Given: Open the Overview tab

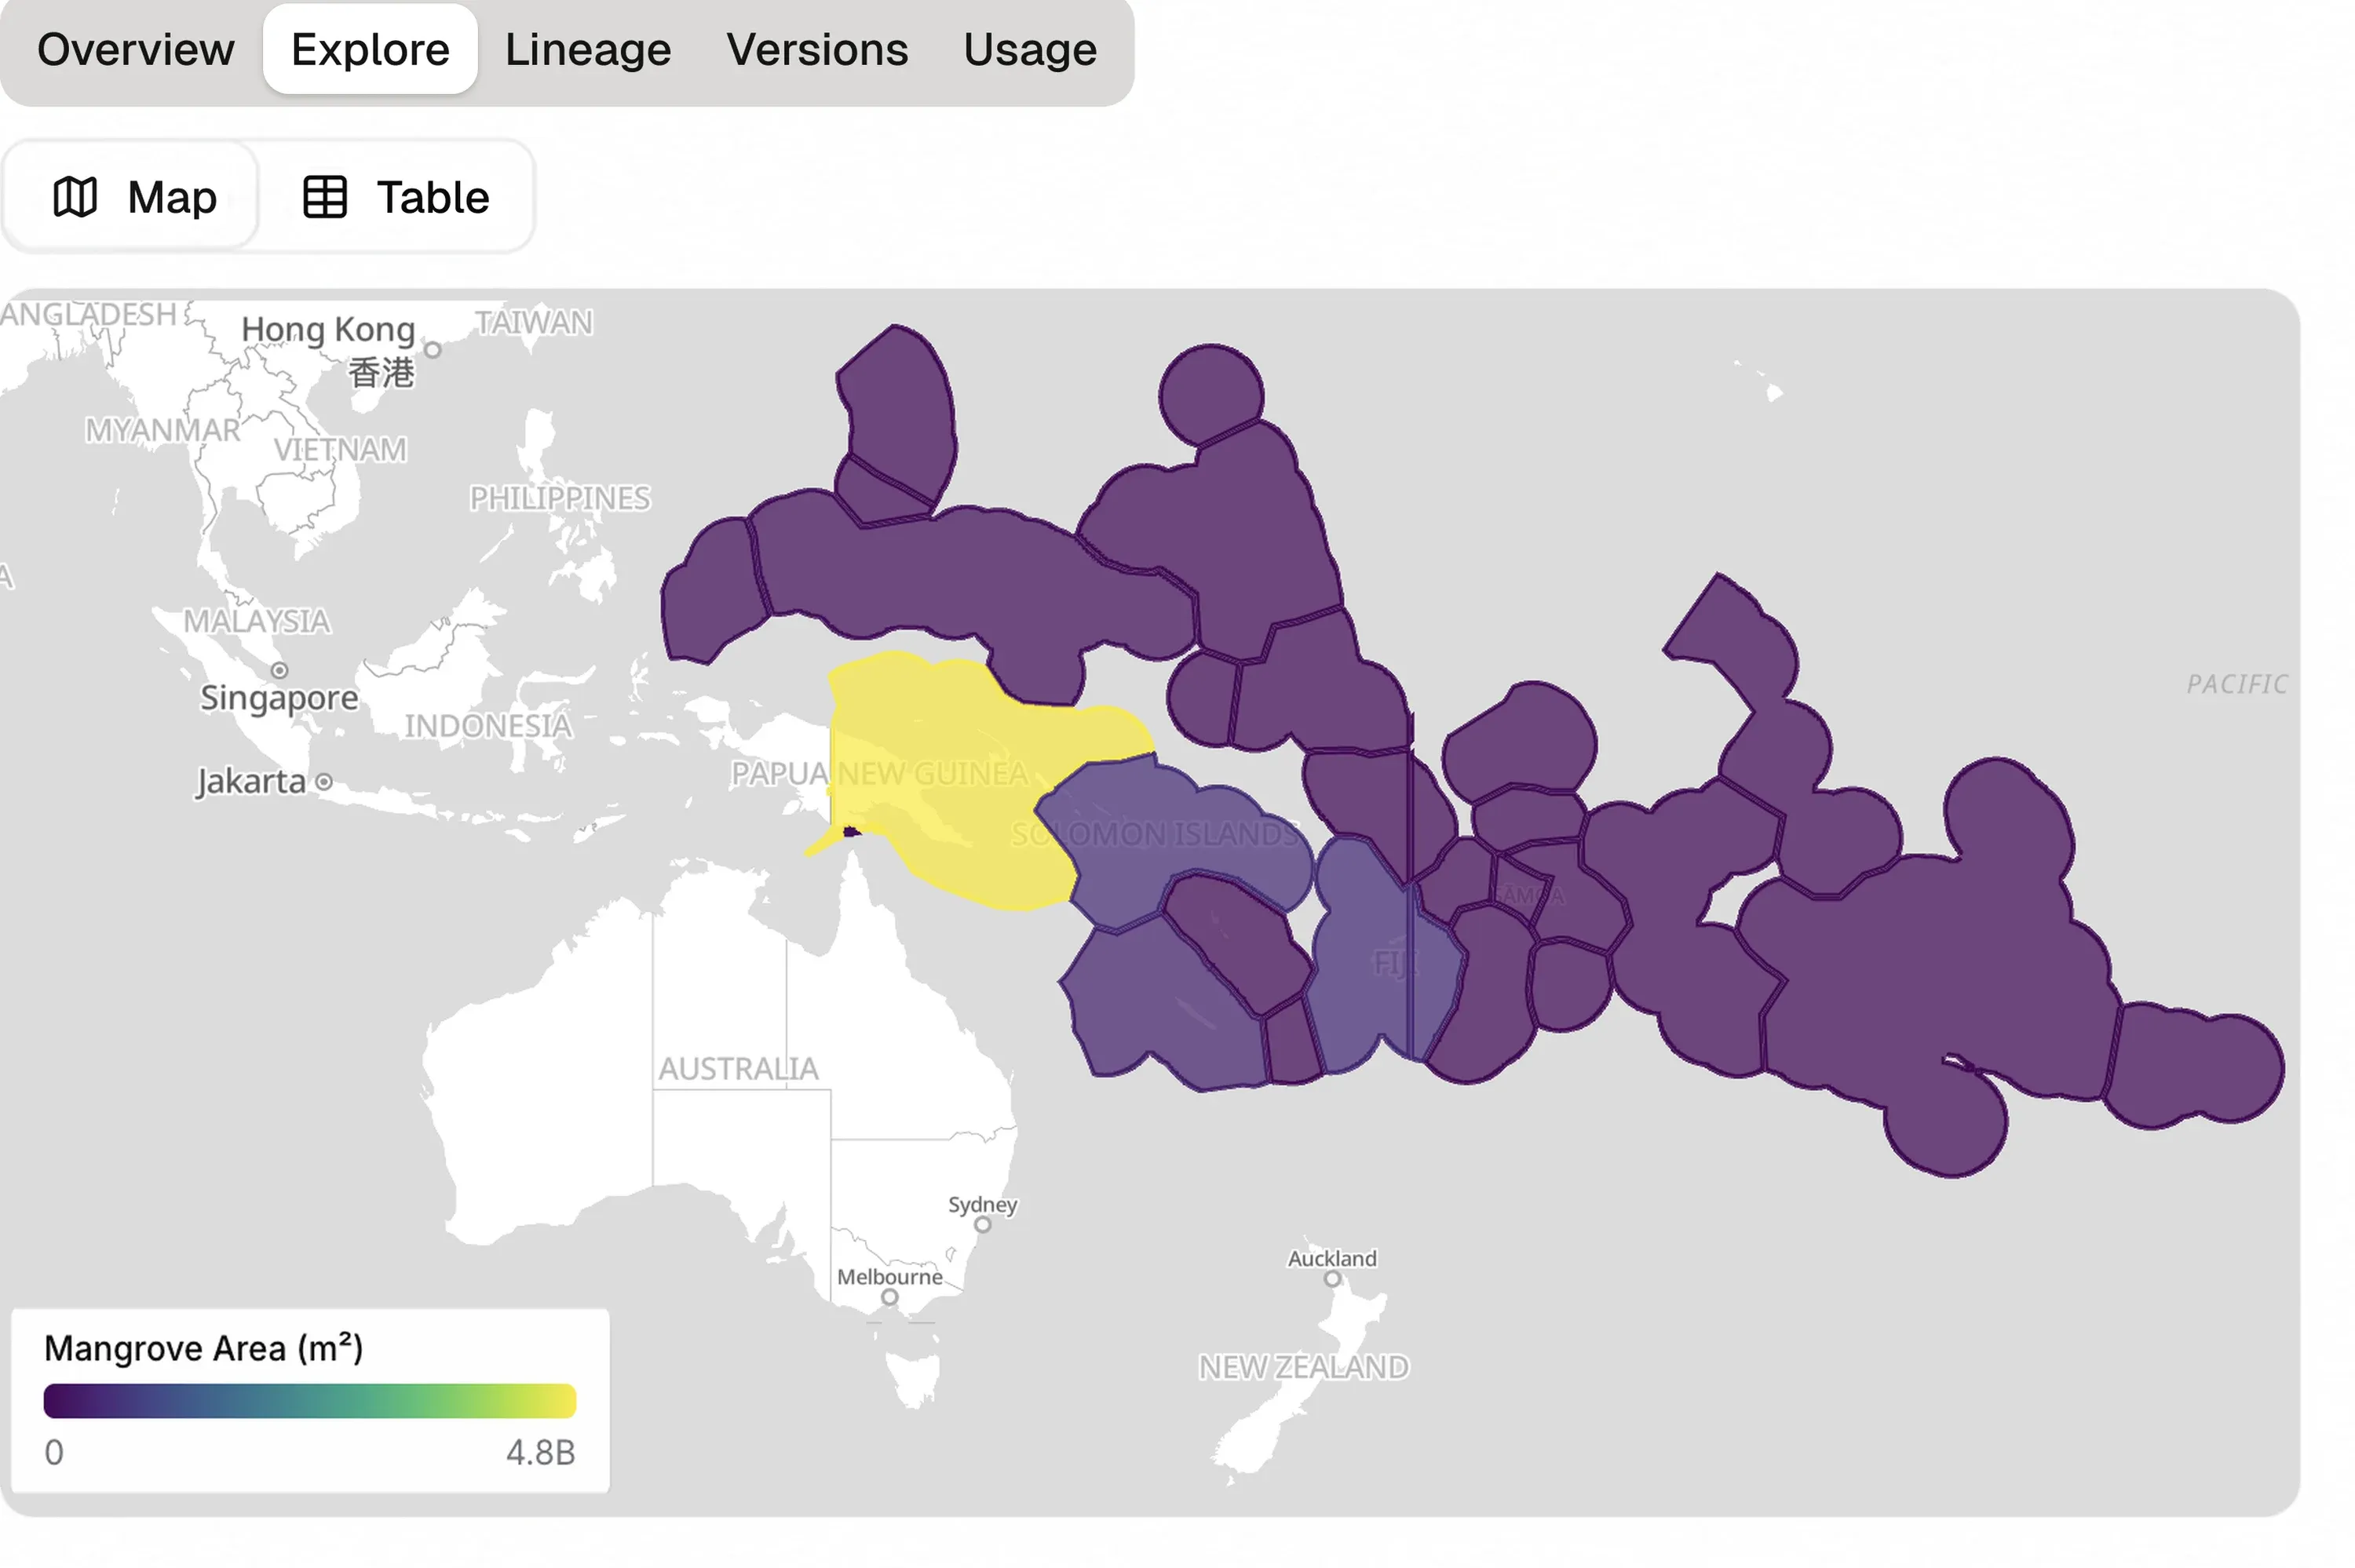Looking at the screenshot, I should click(x=135, y=49).
